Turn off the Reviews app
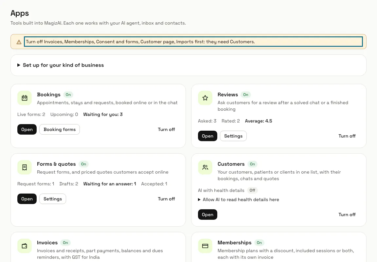This screenshot has width=377, height=262. coord(347,136)
